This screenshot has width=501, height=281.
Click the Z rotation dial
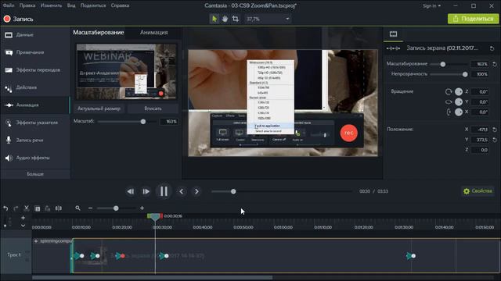pyautogui.click(x=459, y=92)
